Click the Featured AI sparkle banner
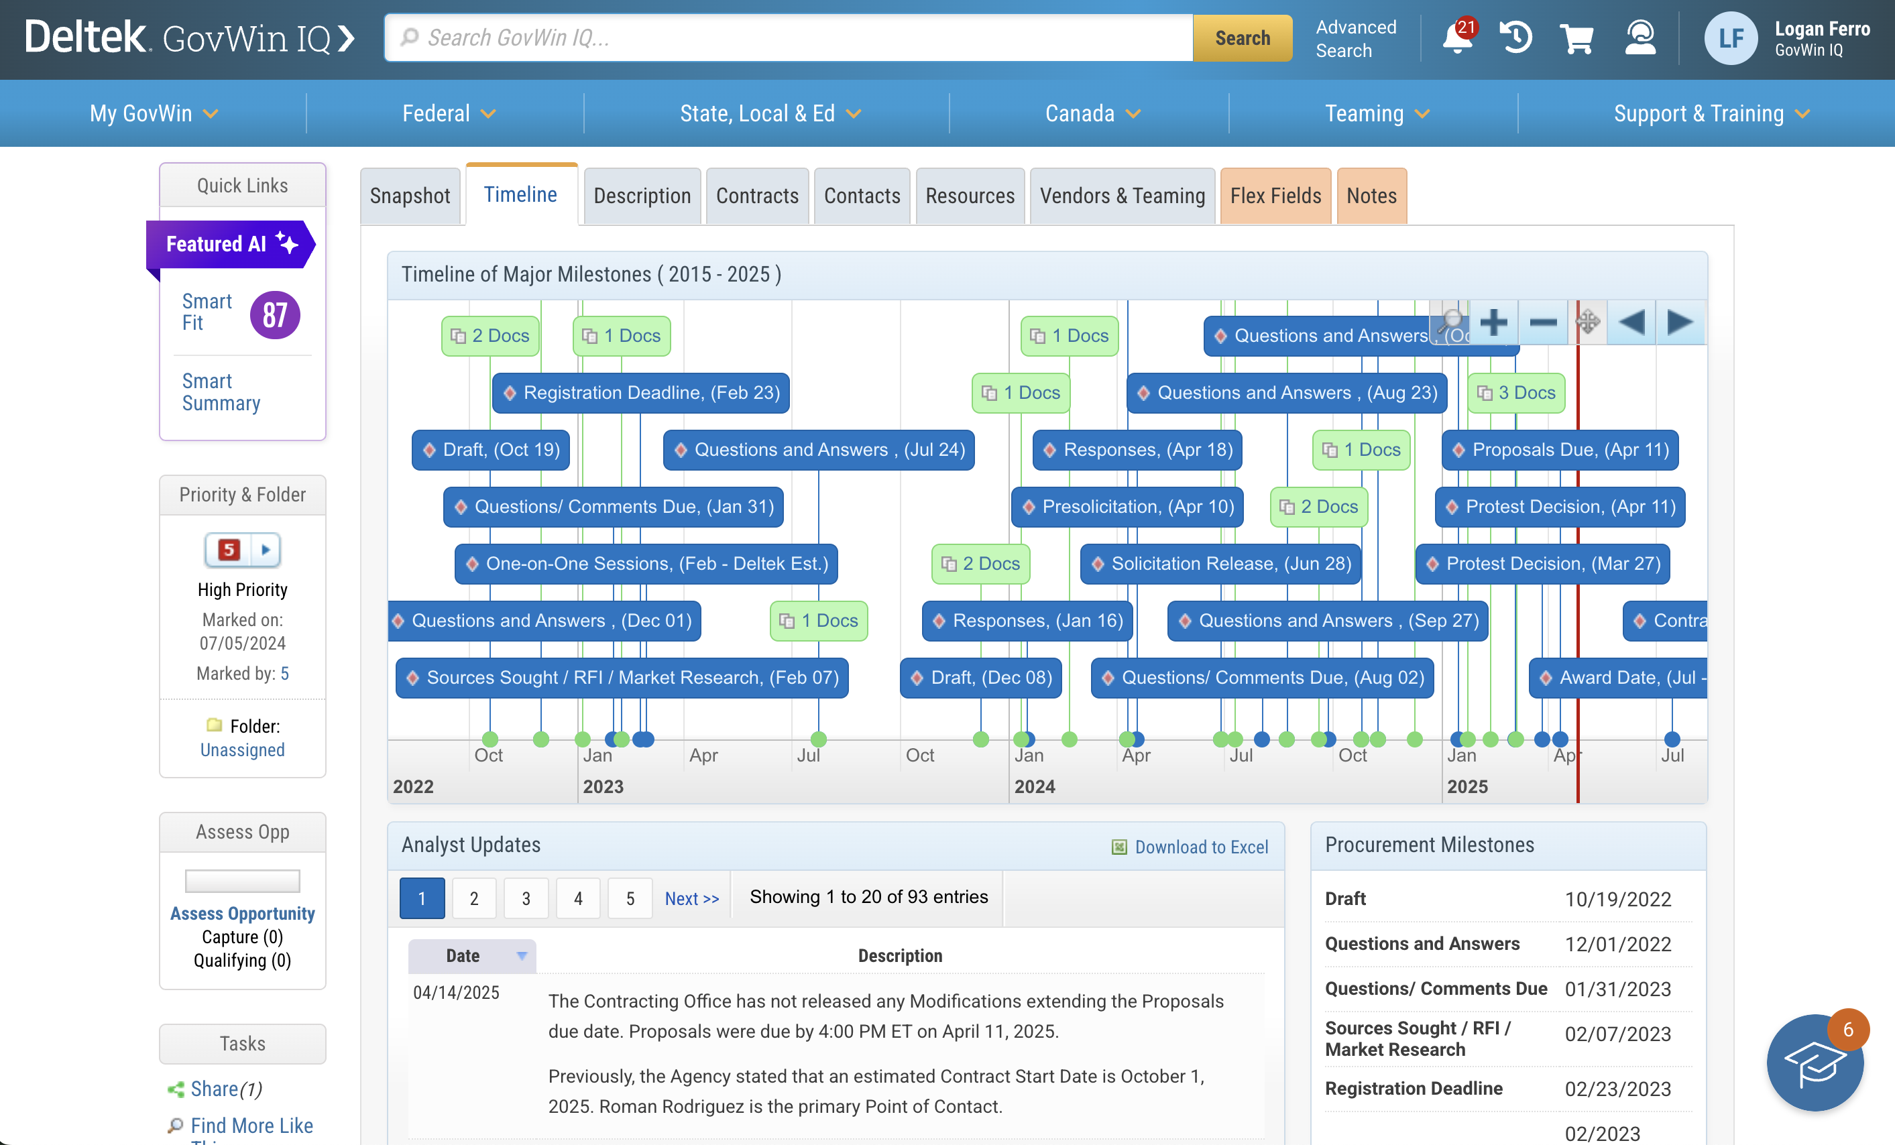The height and width of the screenshot is (1145, 1895). tap(231, 244)
